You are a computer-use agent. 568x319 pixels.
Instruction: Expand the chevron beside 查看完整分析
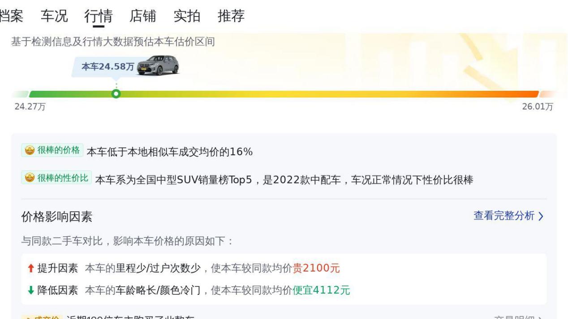point(541,217)
